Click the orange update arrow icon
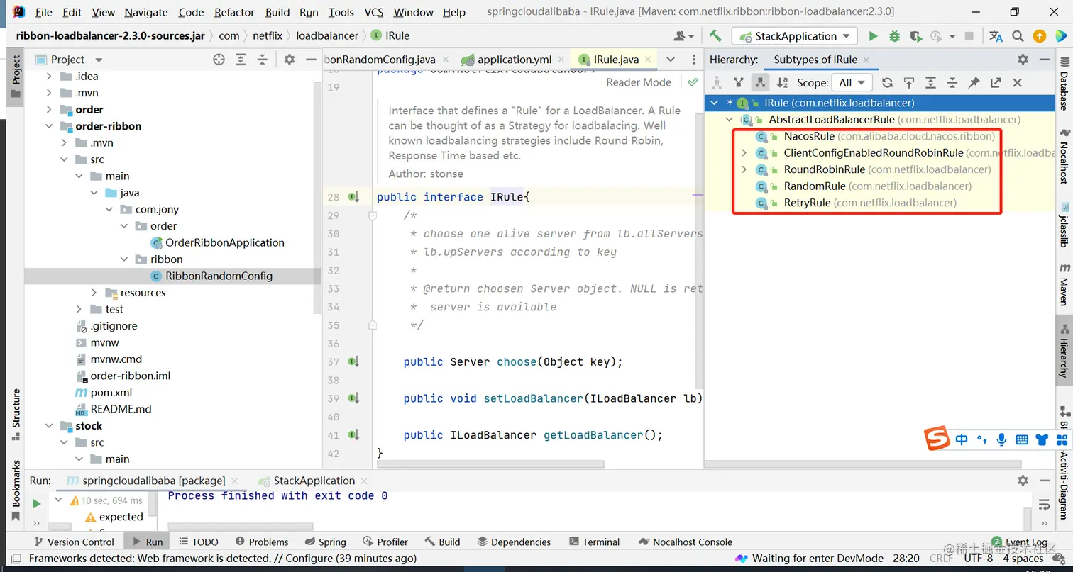The width and height of the screenshot is (1073, 572). tap(1040, 36)
